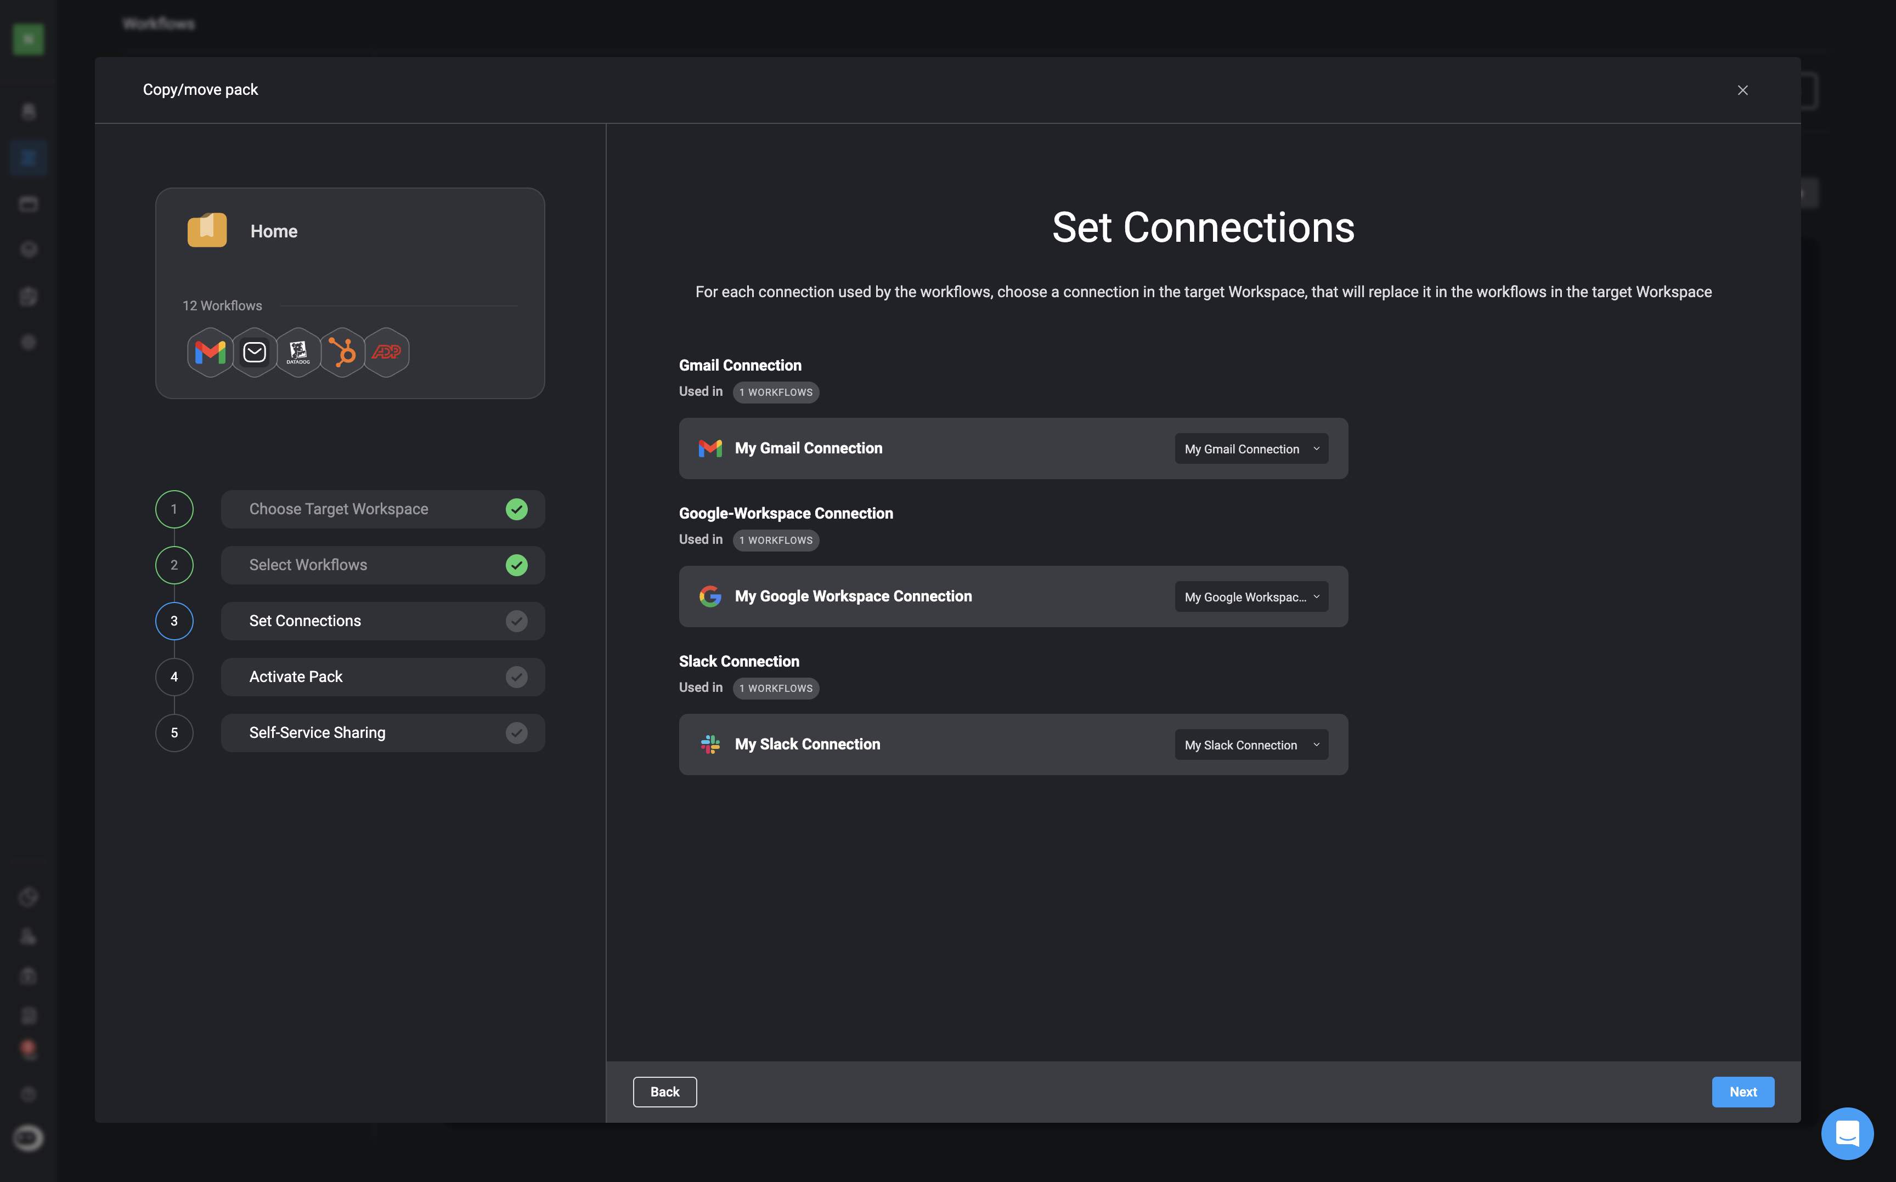Screen dimensions: 1896x1182
Task: Click the envelope mail hexagon icon
Action: (254, 353)
